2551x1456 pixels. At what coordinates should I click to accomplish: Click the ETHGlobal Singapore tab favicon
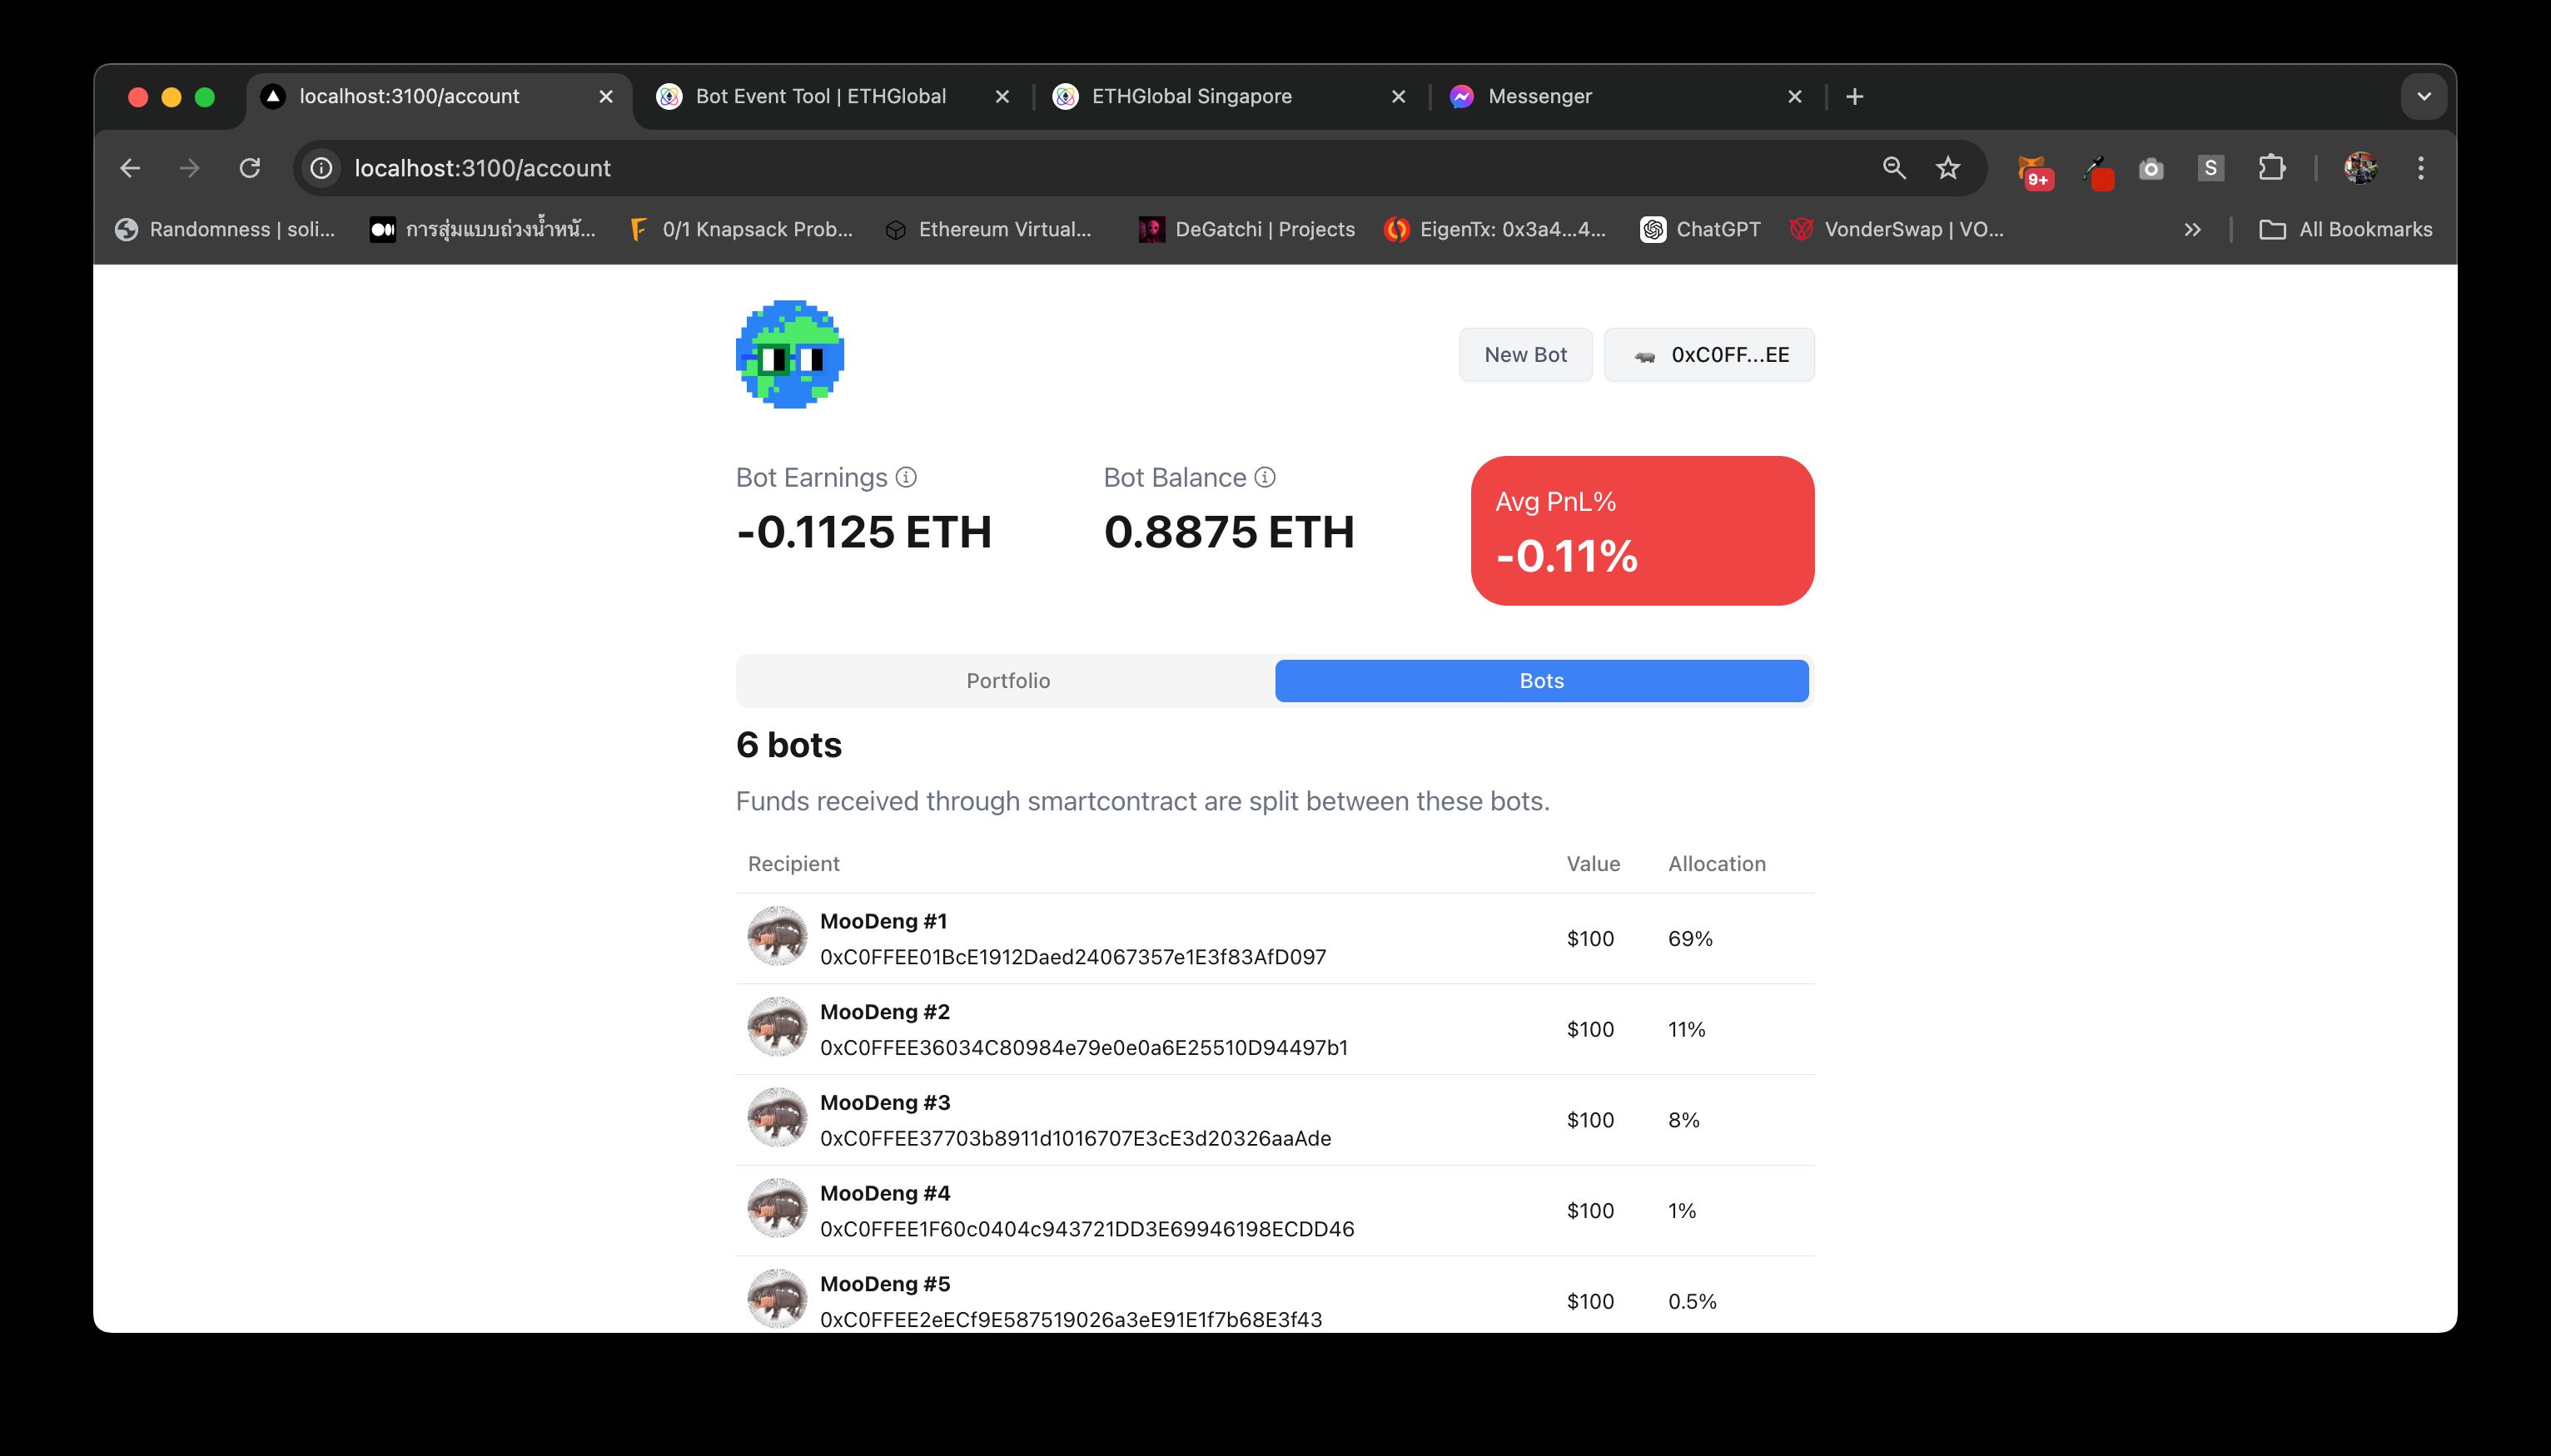1063,95
